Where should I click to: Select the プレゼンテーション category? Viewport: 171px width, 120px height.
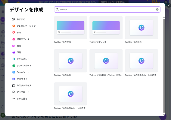(x=26, y=26)
